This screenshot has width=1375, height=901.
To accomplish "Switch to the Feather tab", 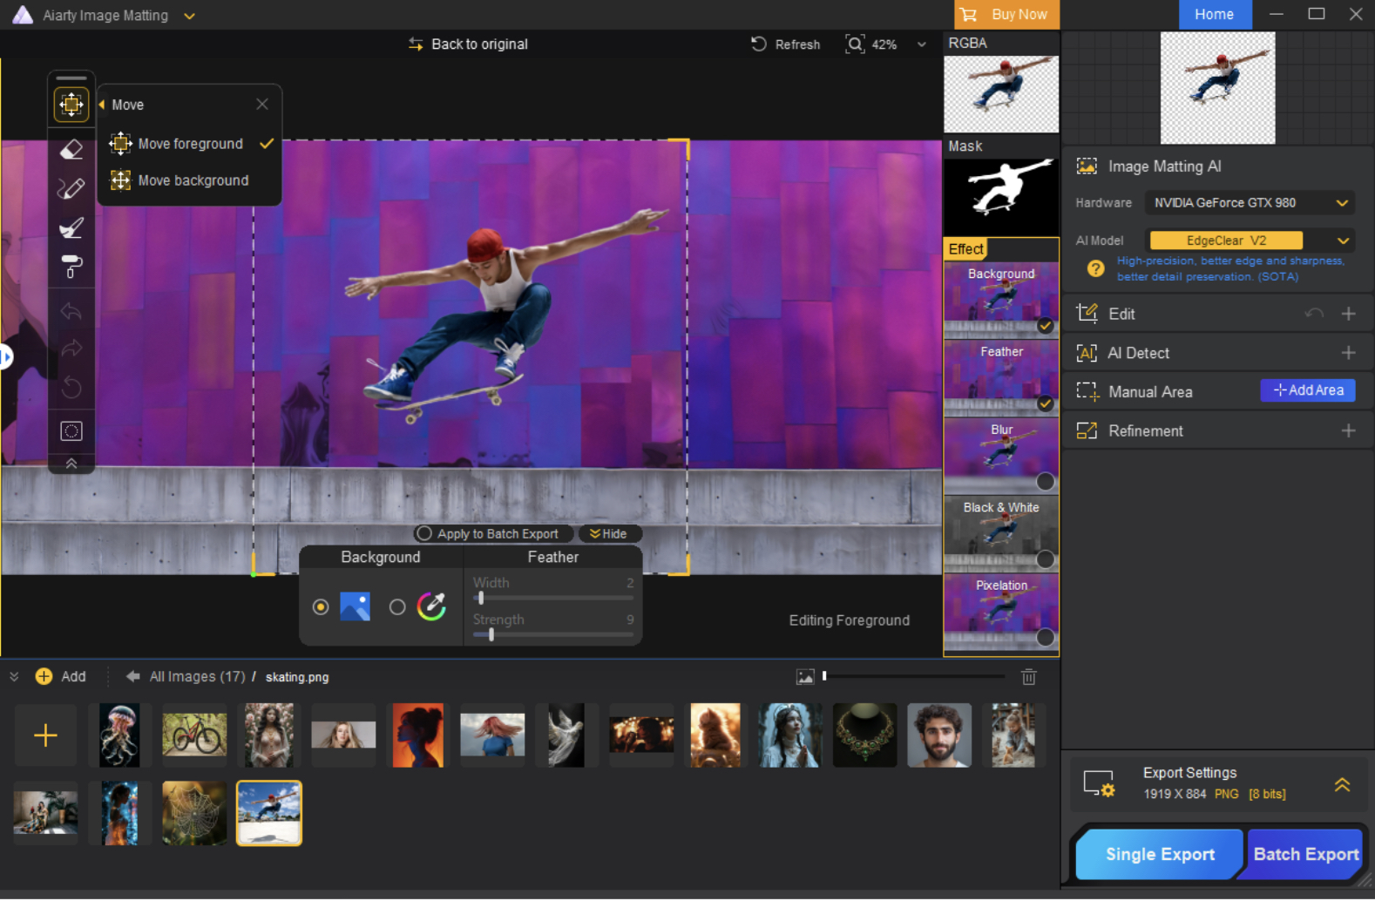I will coord(552,558).
